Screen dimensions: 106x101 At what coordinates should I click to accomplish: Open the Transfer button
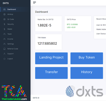coord(51,73)
